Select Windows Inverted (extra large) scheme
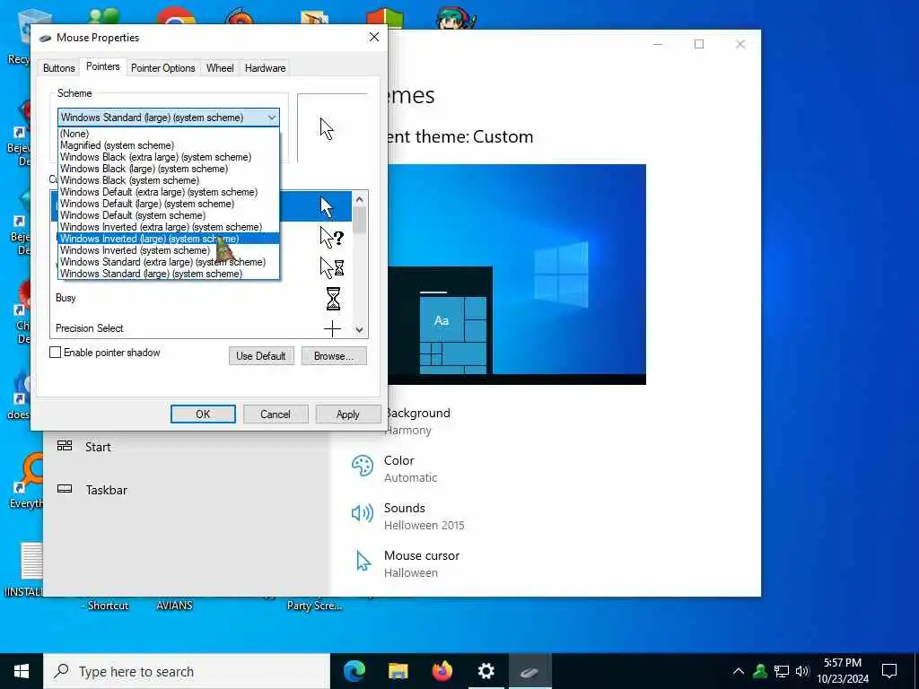This screenshot has height=689, width=919. pos(169,227)
